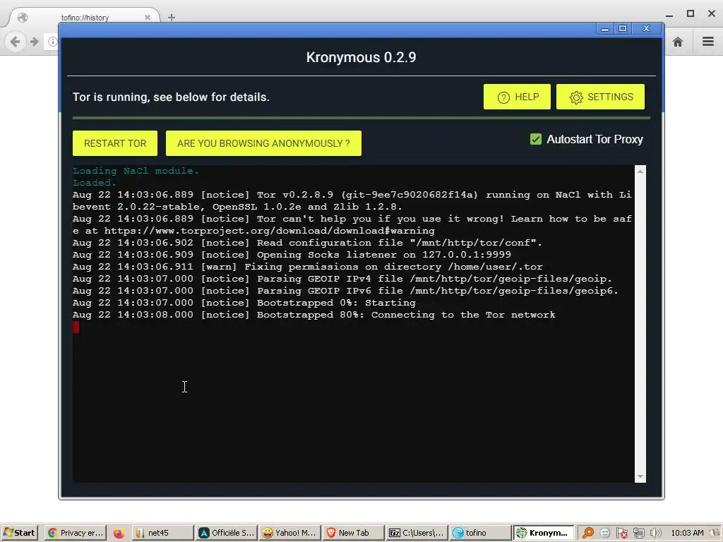Click the 'Opening Socks listener' log line

[x=292, y=255]
